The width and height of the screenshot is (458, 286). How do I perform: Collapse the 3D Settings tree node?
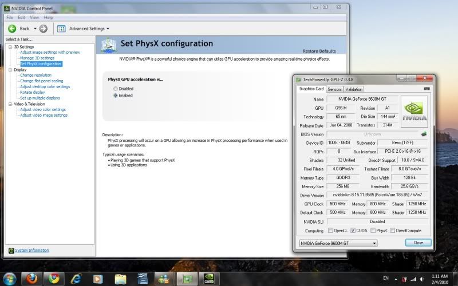click(10, 47)
